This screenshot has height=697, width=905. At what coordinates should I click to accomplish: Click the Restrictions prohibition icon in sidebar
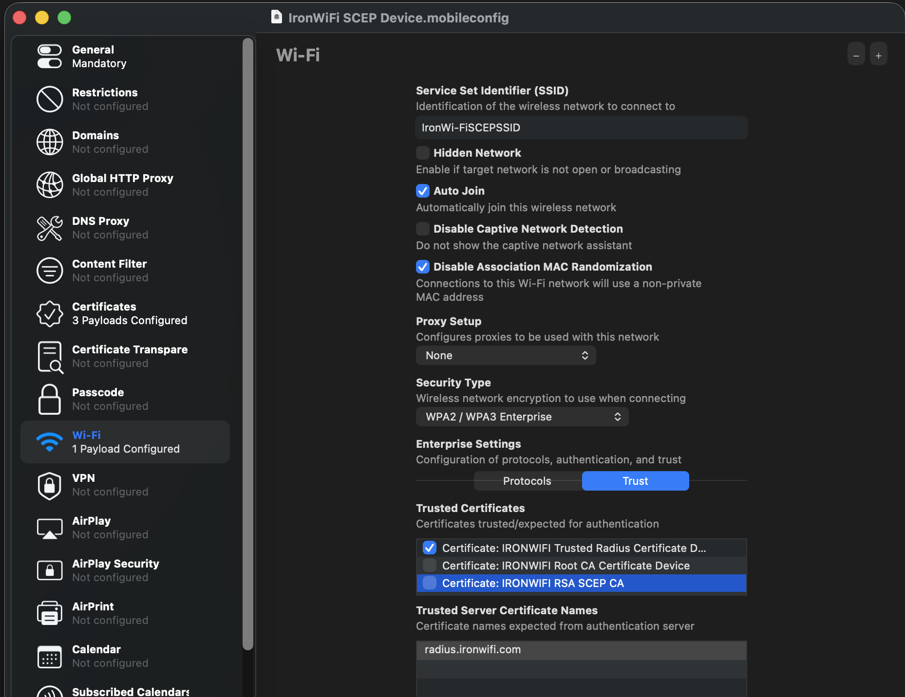click(50, 99)
